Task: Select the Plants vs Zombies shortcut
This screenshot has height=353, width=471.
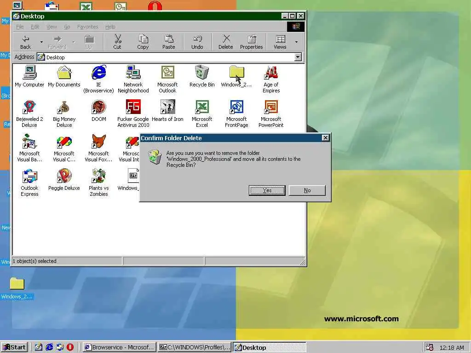Action: tap(98, 182)
